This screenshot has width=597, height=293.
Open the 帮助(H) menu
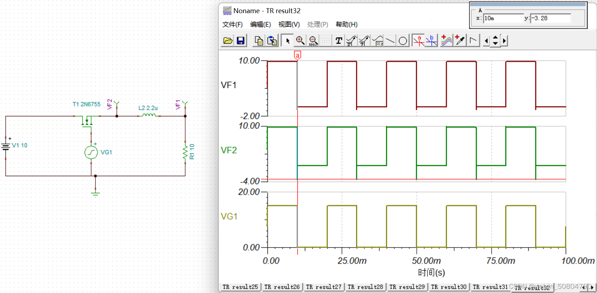click(347, 24)
